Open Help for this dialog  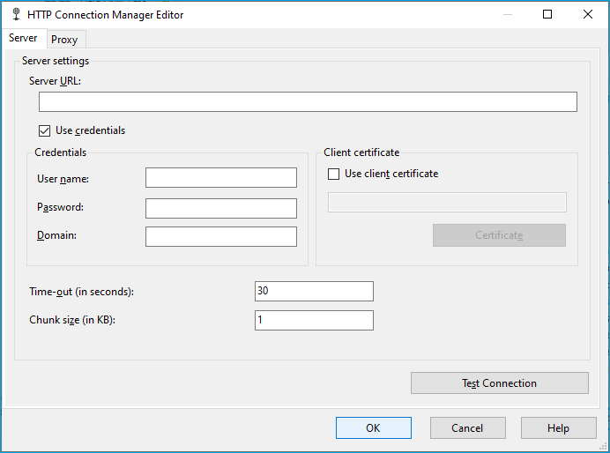click(x=559, y=427)
